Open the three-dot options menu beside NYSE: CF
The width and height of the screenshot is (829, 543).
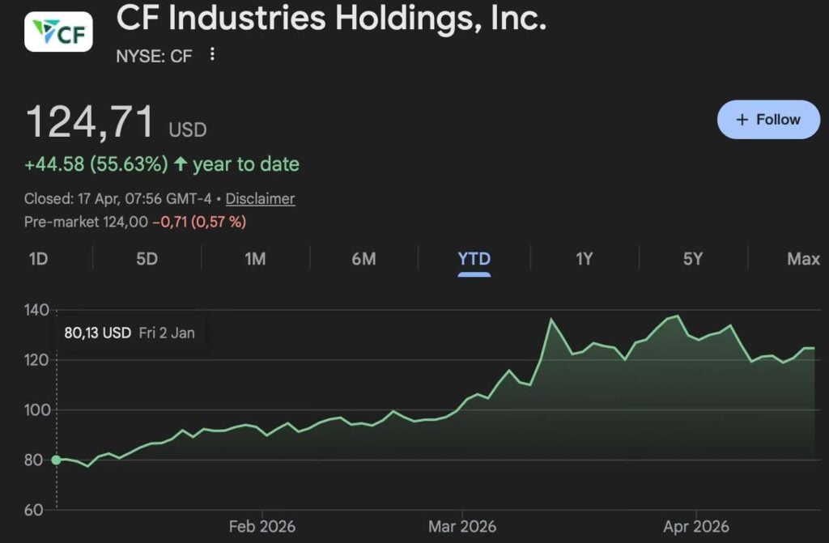pyautogui.click(x=212, y=54)
